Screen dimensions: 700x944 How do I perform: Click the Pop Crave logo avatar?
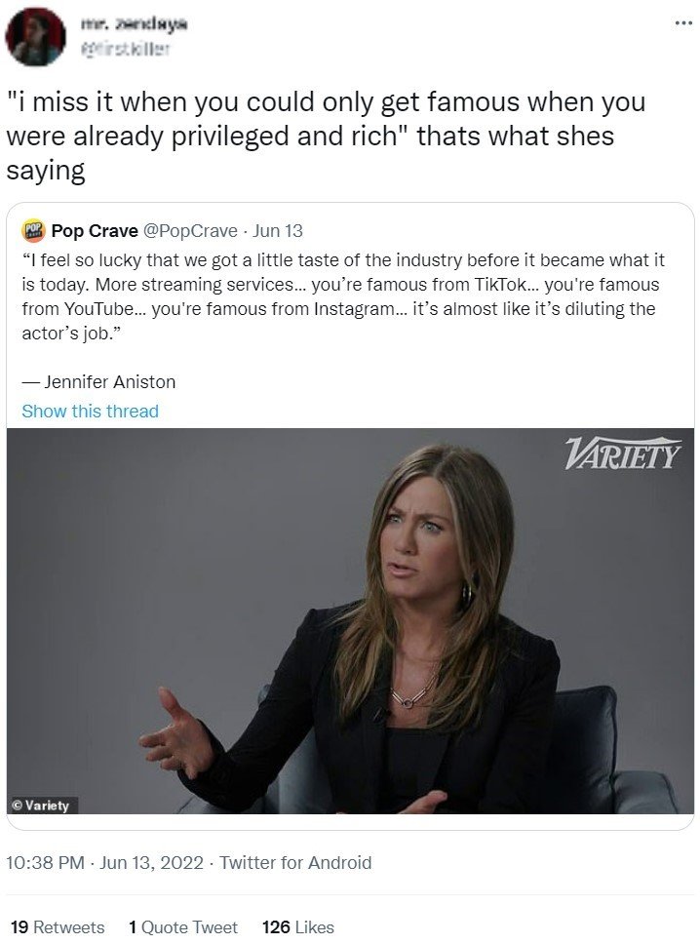[x=34, y=230]
